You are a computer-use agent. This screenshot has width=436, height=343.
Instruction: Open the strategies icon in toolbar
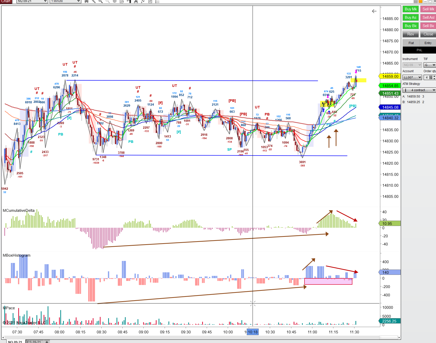[143, 1]
